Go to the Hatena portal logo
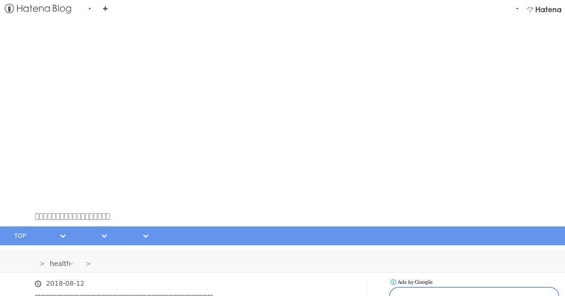The width and height of the screenshot is (565, 296). (544, 9)
